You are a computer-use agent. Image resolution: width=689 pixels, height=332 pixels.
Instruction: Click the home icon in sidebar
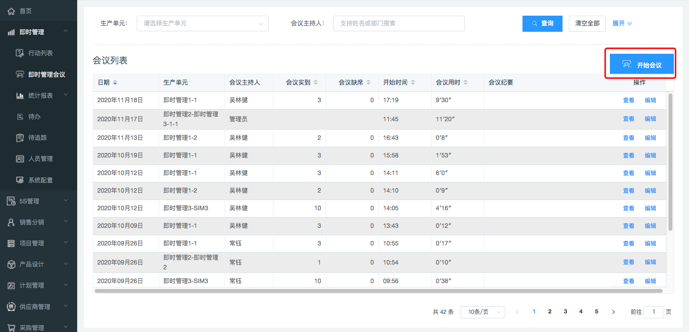point(11,11)
